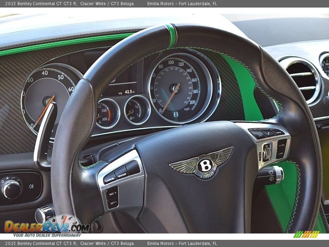
Task: Click the tachometer needle hub
Action: click(x=48, y=101)
